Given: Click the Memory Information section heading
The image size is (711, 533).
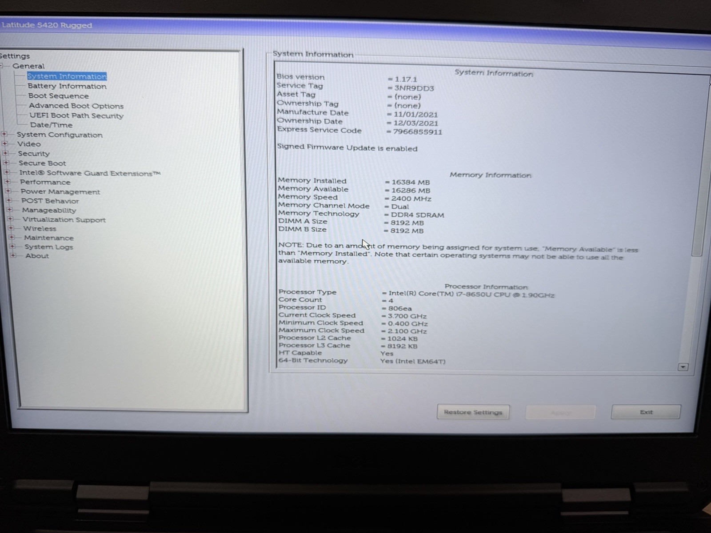Looking at the screenshot, I should (491, 175).
